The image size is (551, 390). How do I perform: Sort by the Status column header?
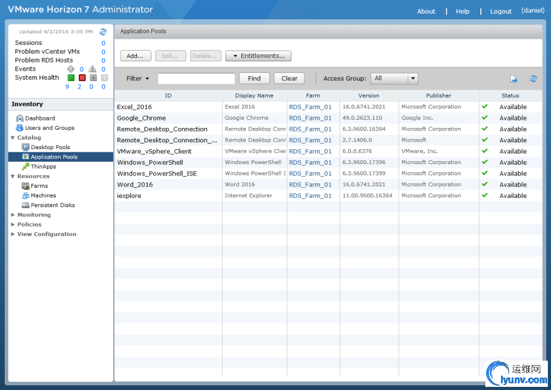tap(510, 95)
